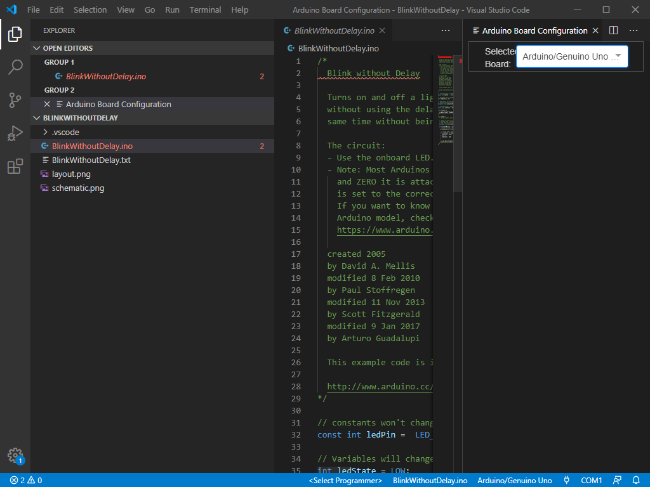Open the Run menu
The width and height of the screenshot is (650, 487).
coord(173,10)
